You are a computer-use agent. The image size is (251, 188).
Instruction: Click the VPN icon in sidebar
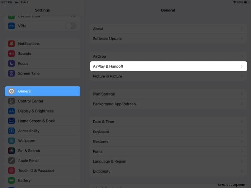[x=11, y=26]
